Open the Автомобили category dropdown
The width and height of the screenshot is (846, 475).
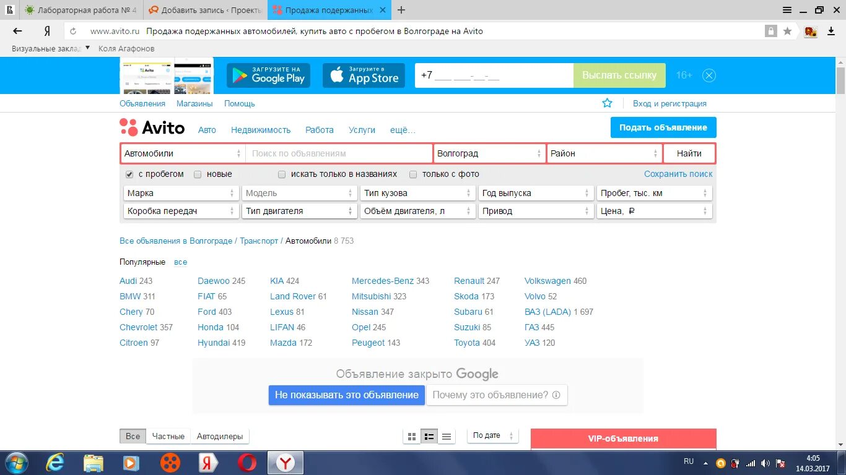click(183, 153)
